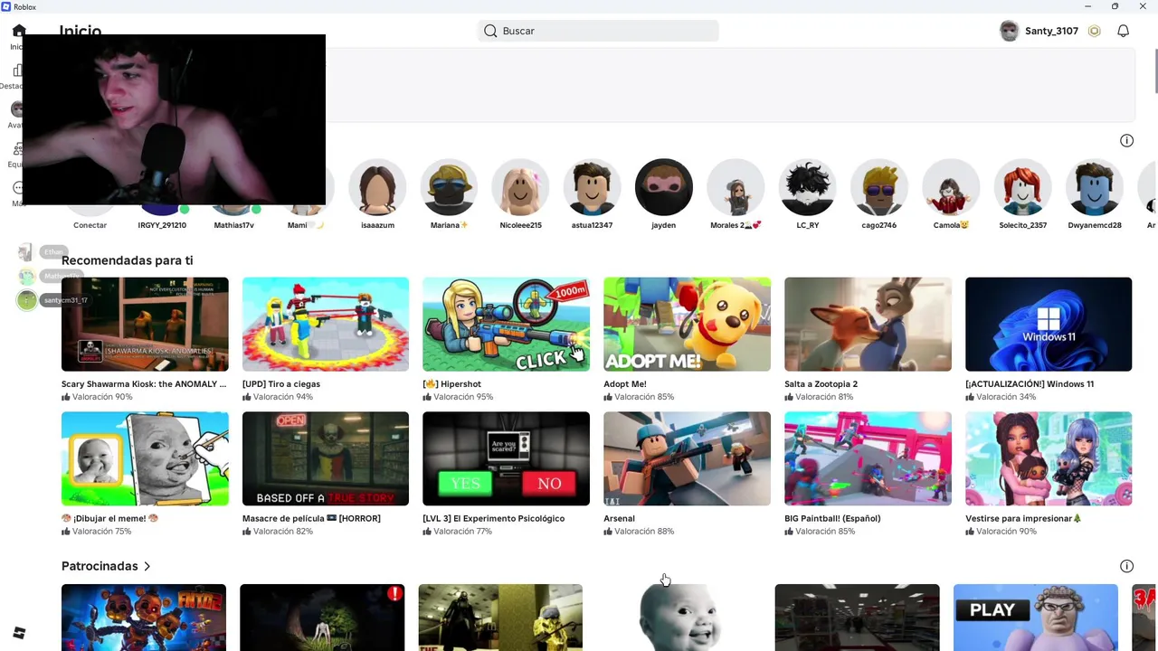Open friend isaaazum avatar
This screenshot has height=651, width=1158.
[377, 187]
